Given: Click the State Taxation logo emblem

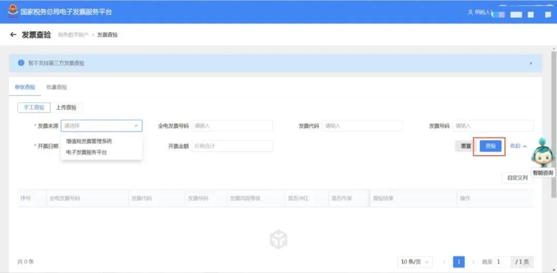Looking at the screenshot, I should point(12,11).
